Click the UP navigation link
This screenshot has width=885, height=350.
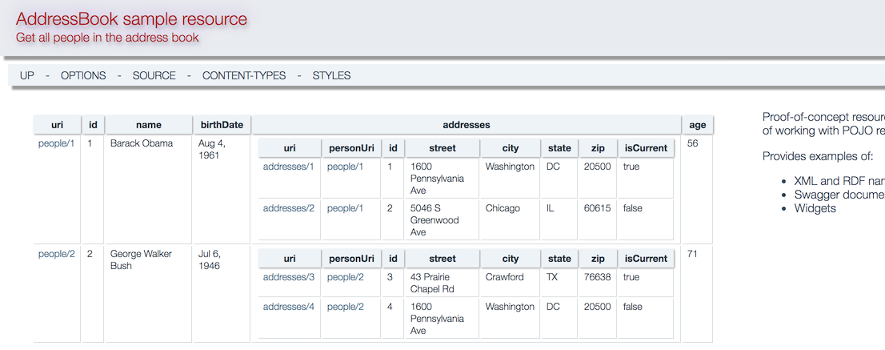tap(27, 75)
